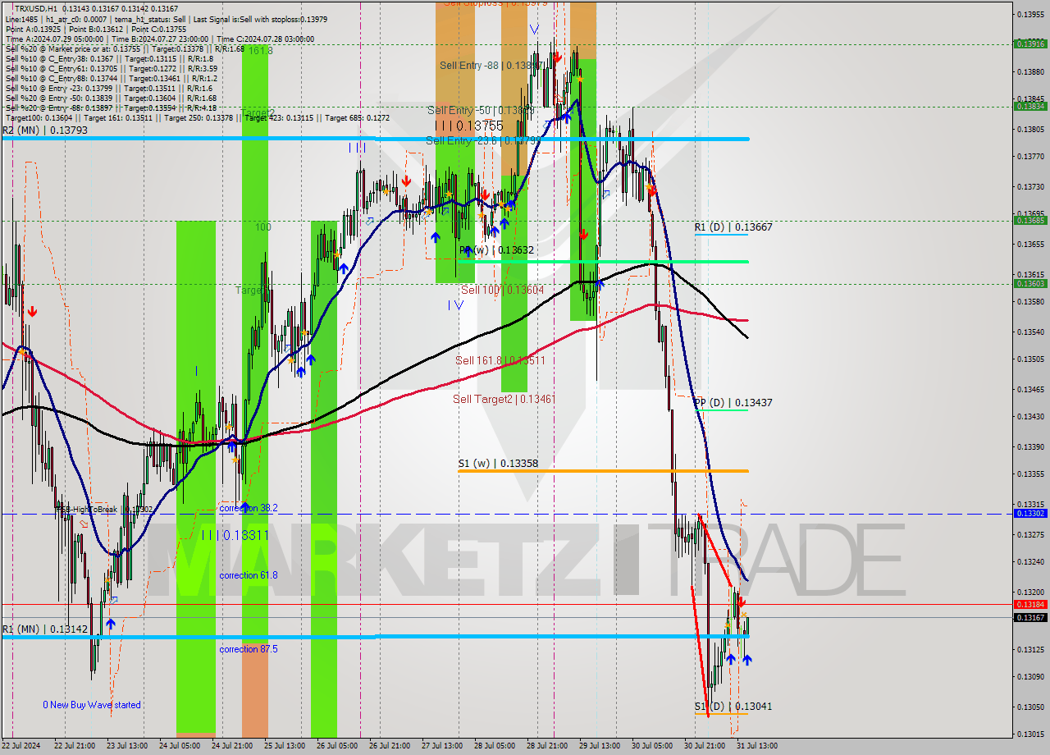Viewport: 1050px width, 755px height.
Task: Click the FSB-HighToBreak label
Action: coord(105,509)
